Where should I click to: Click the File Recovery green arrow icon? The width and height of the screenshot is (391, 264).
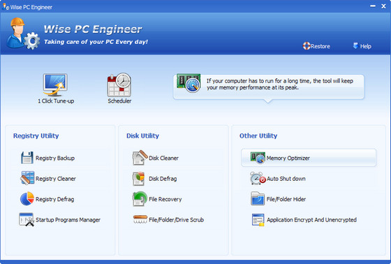(x=140, y=198)
